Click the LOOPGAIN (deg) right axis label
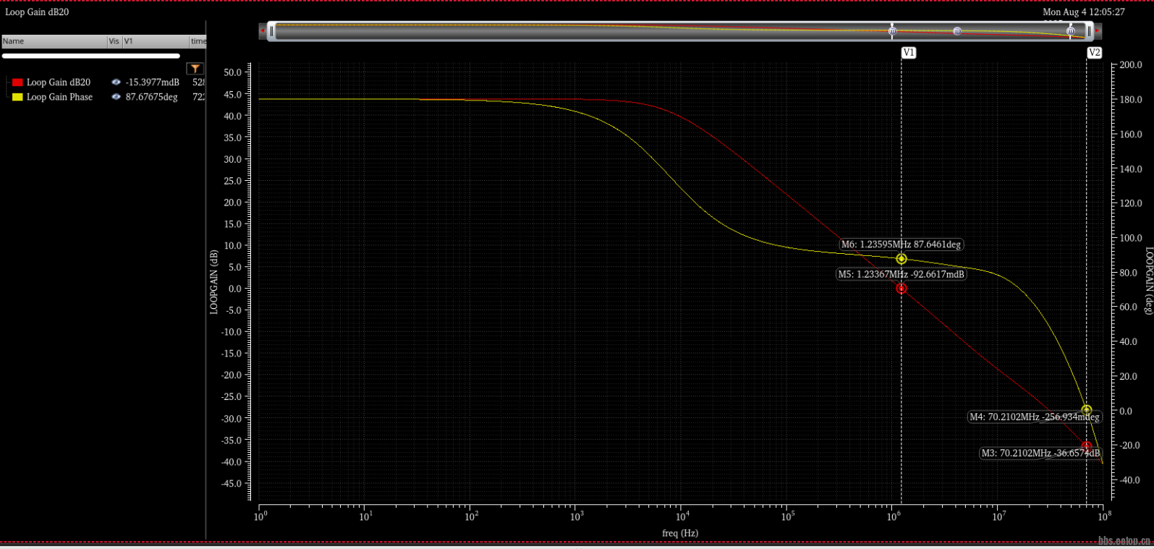1154x549 pixels. 1148,281
